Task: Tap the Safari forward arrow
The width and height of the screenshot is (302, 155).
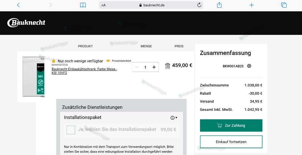Action: click(x=51, y=5)
